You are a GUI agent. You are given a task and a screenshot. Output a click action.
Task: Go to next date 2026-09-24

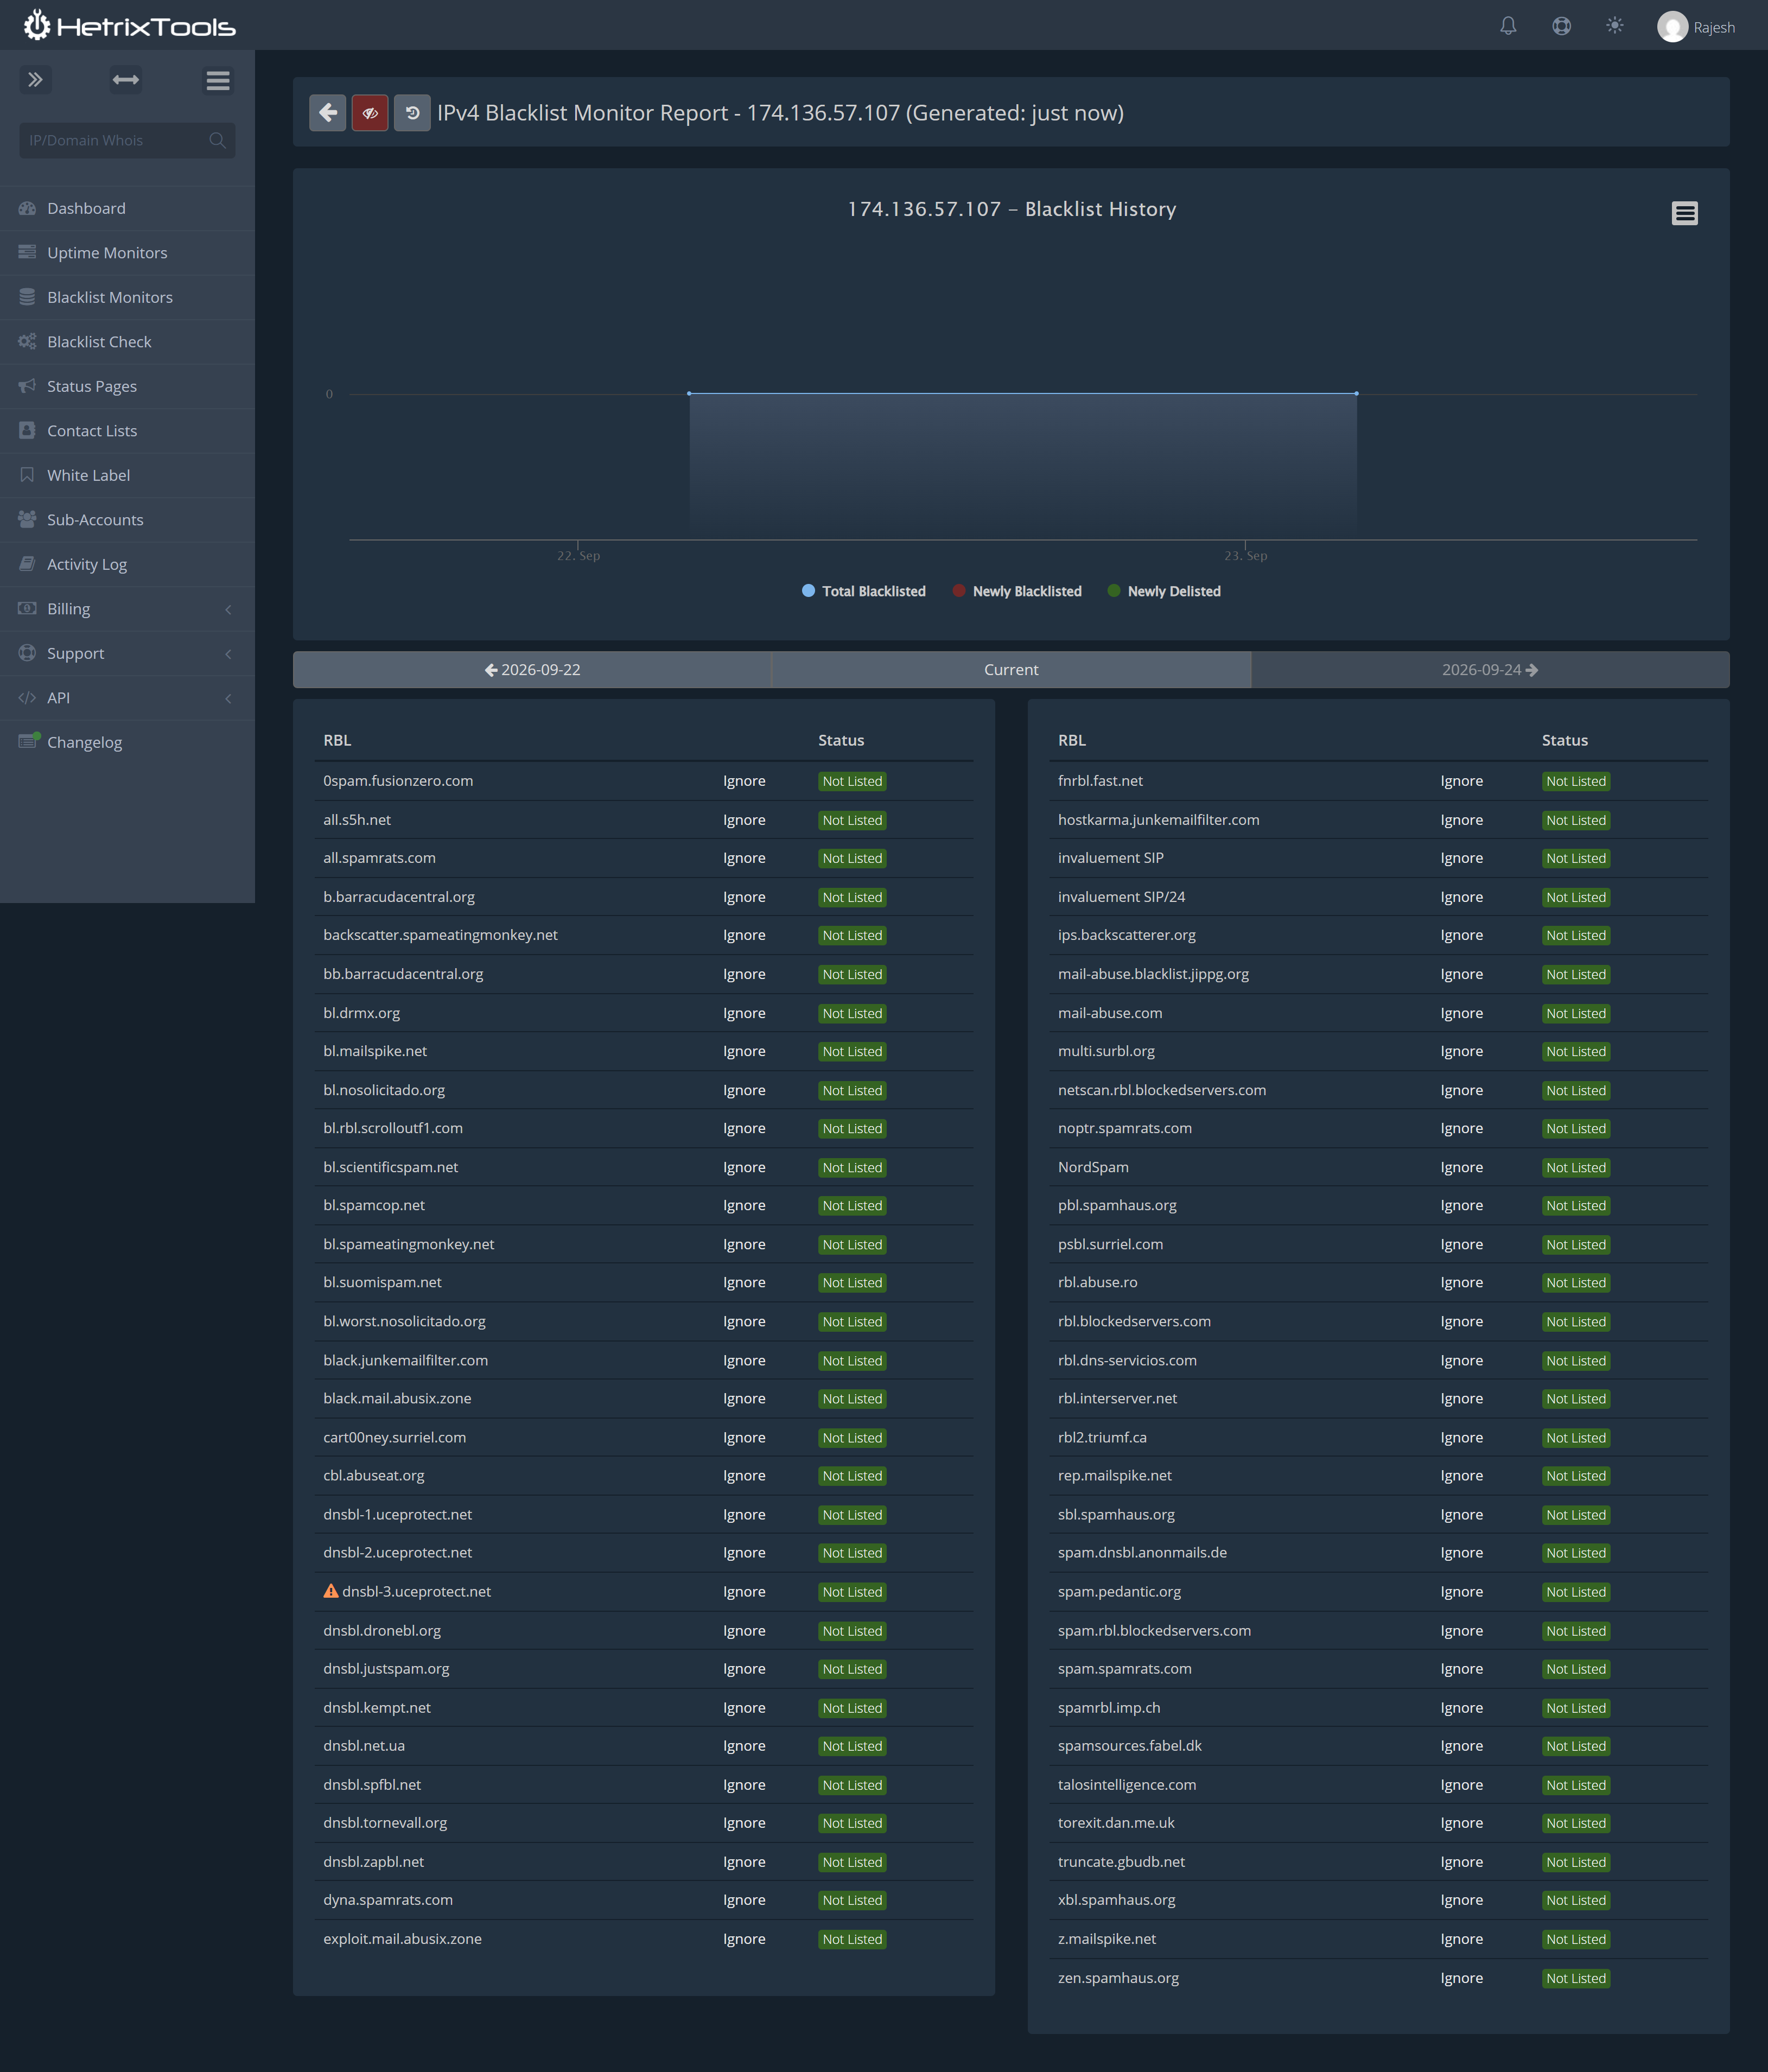coord(1490,670)
